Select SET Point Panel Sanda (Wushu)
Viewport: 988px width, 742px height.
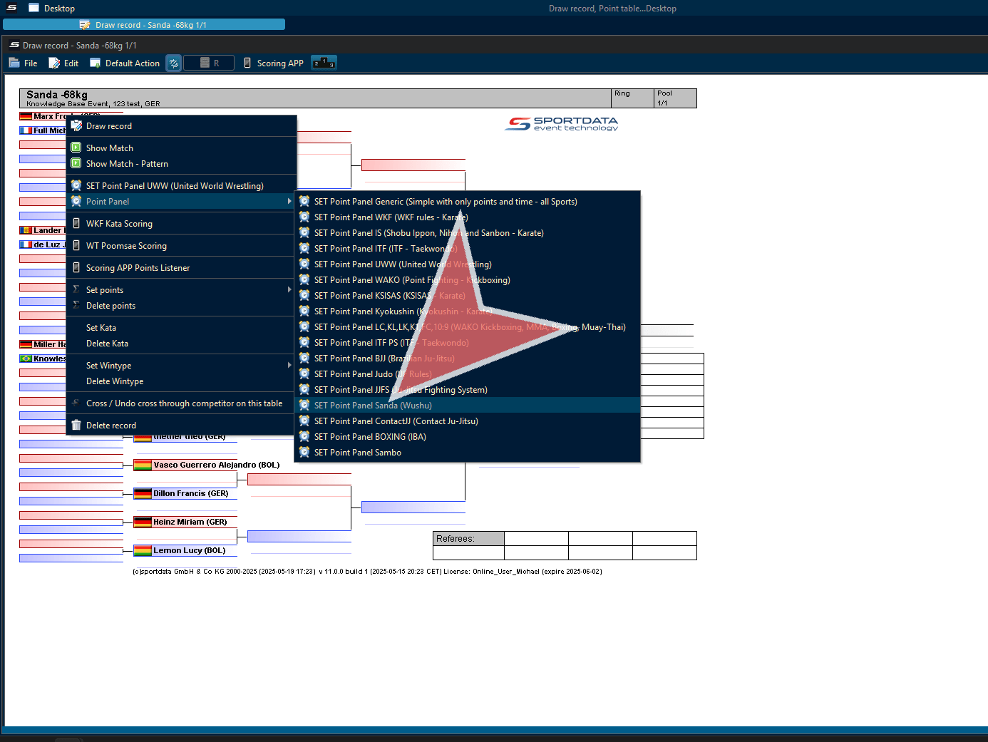click(x=373, y=406)
